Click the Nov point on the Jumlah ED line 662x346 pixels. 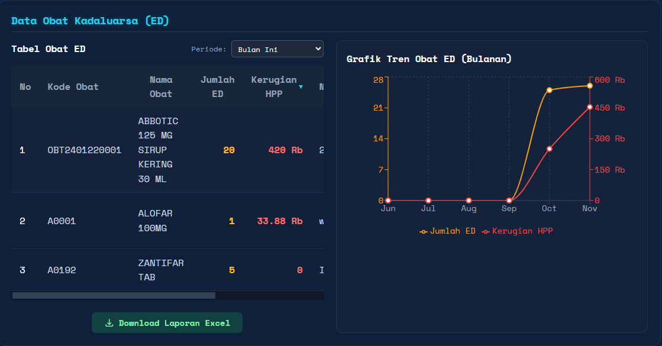pos(589,86)
